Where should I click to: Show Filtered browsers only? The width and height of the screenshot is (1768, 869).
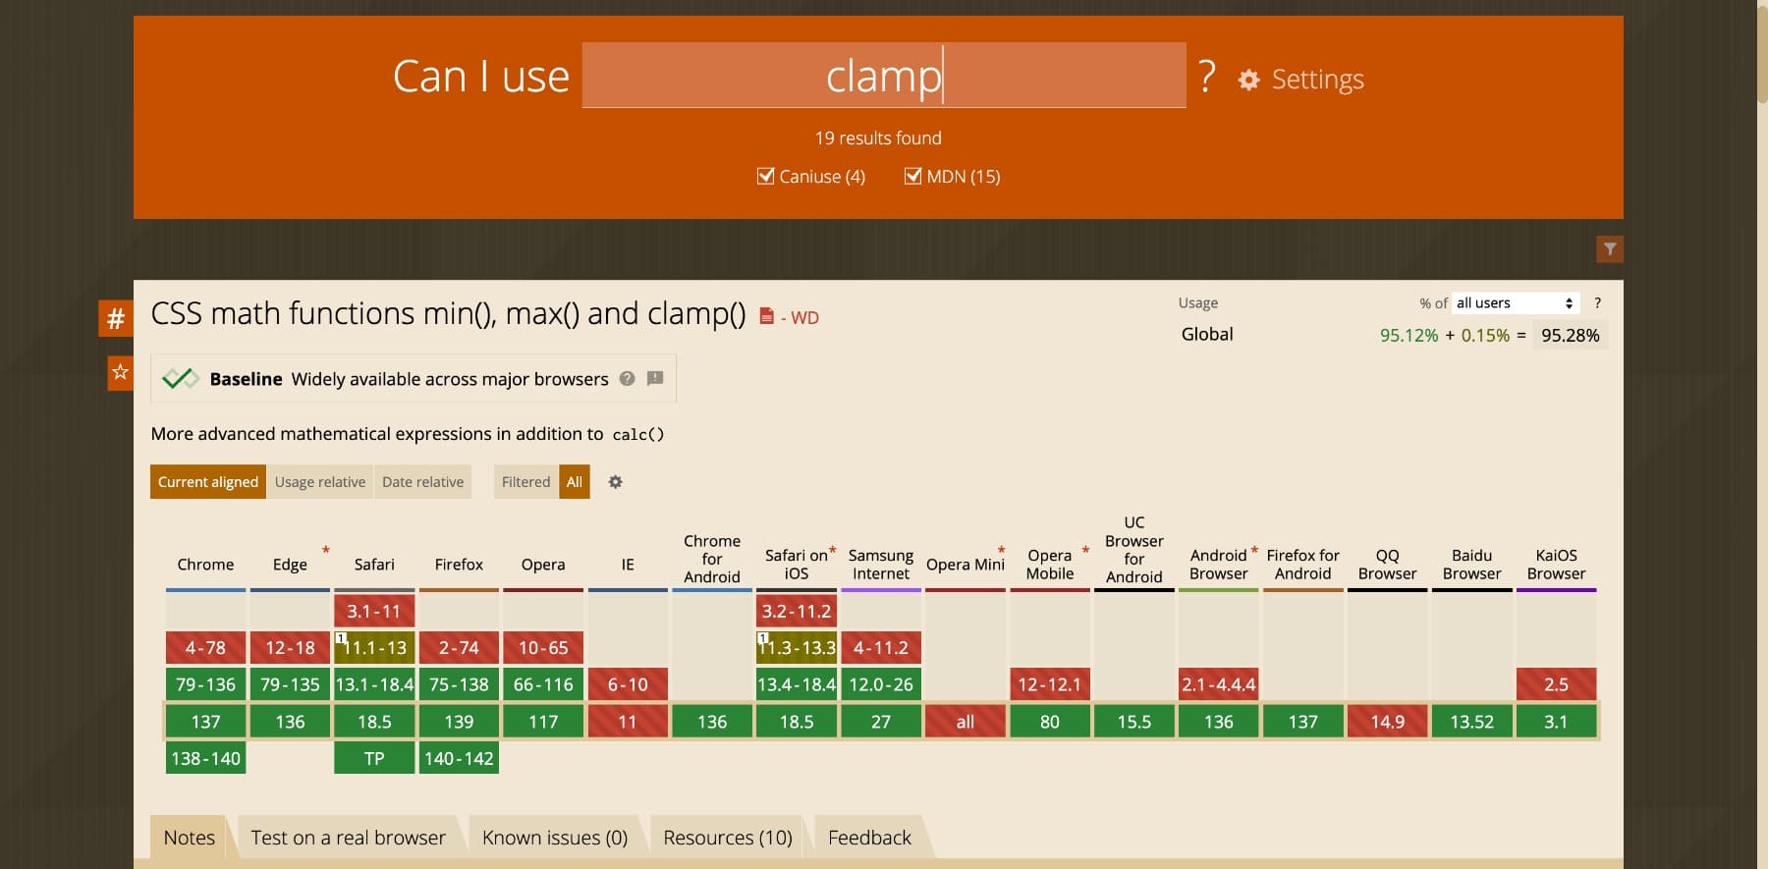[526, 482]
